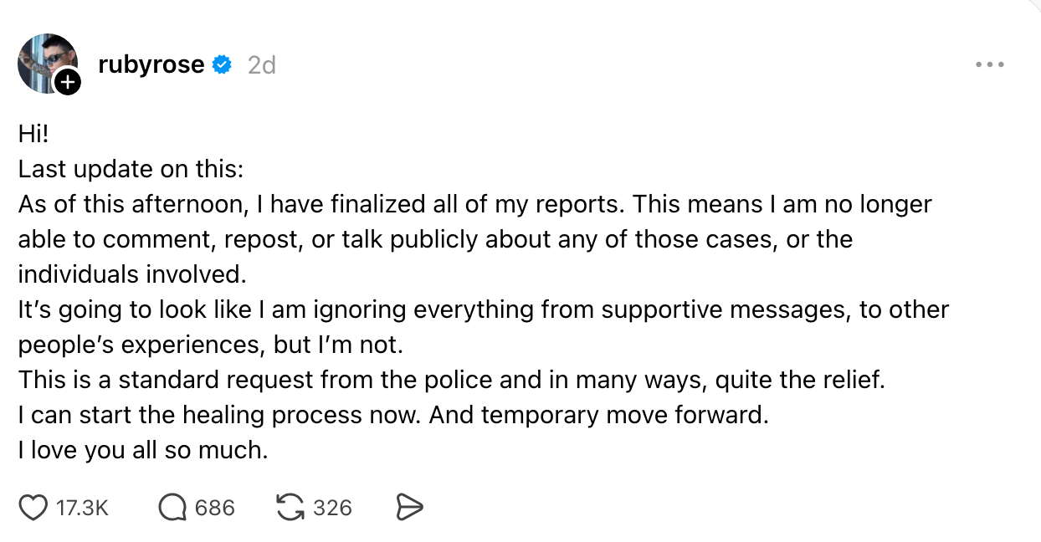Click the line mentioning a standard police request
The height and width of the screenshot is (542, 1041).
click(x=451, y=380)
